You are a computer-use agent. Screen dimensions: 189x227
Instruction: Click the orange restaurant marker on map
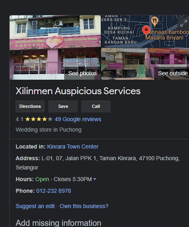154,21
